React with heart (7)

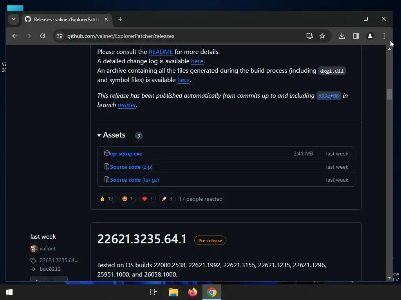147,199
